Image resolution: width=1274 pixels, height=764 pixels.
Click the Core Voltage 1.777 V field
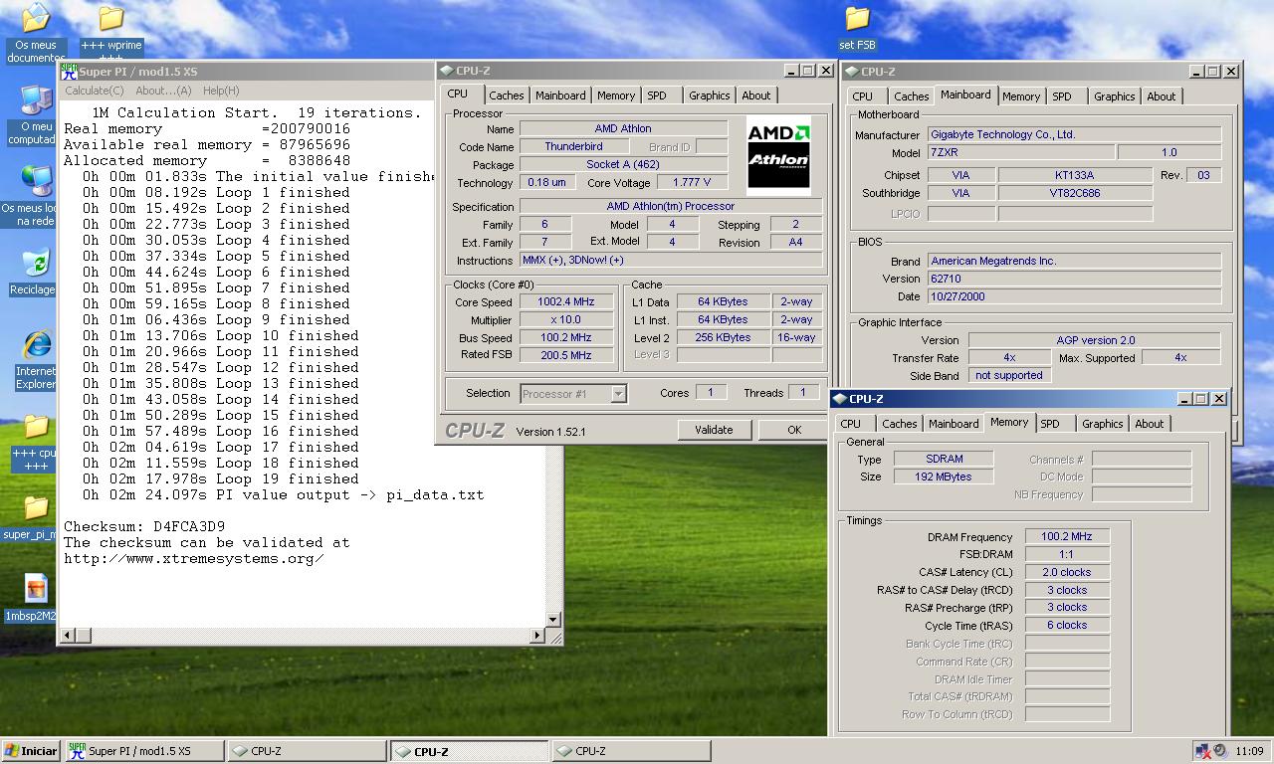point(691,182)
